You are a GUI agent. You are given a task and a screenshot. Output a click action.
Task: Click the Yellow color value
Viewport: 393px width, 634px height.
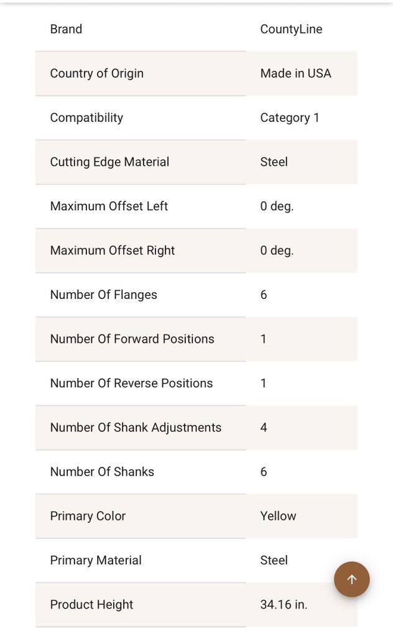point(278,516)
